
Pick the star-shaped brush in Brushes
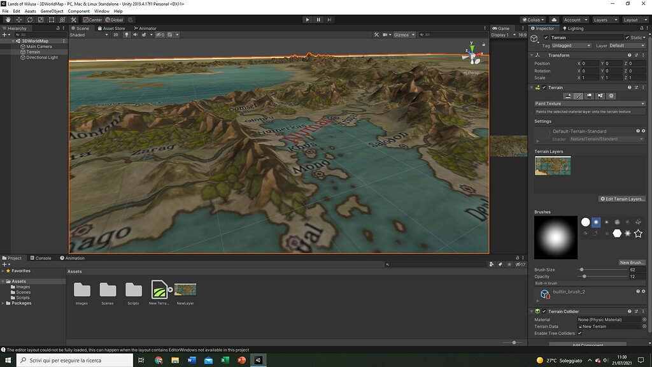tap(637, 233)
